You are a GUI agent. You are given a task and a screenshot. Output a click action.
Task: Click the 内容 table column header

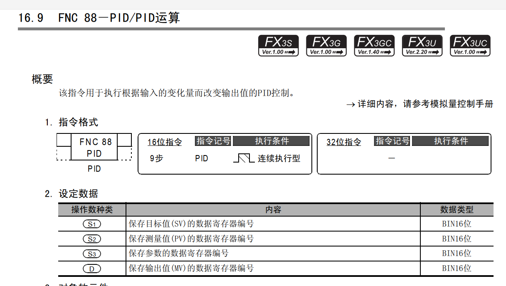pos(273,210)
